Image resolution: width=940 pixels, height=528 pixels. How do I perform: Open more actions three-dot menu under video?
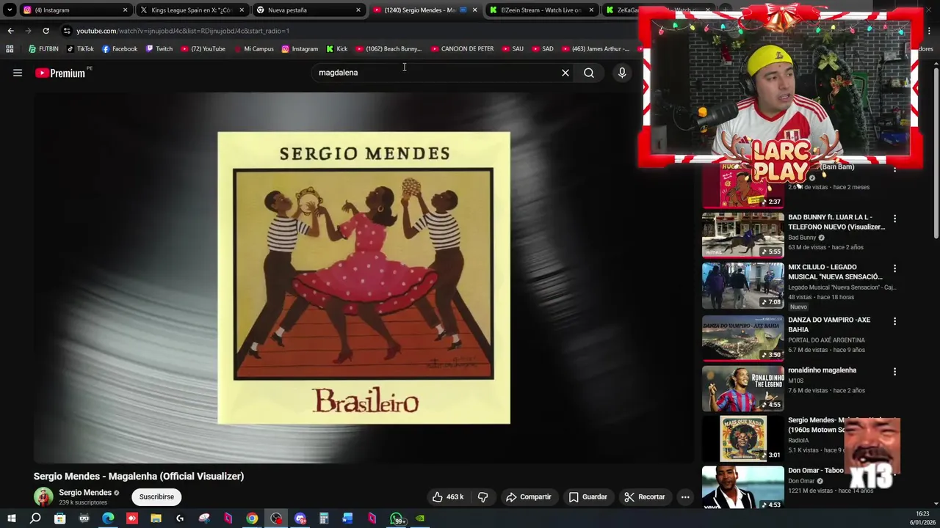(x=685, y=496)
